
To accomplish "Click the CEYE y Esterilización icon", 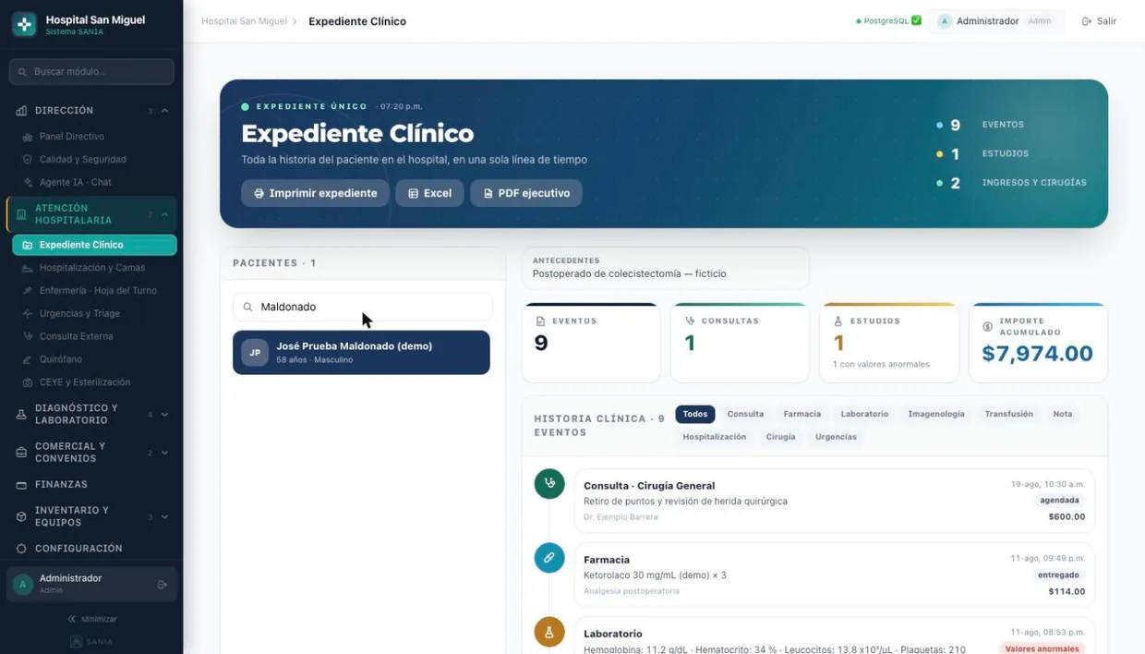I will (x=28, y=382).
